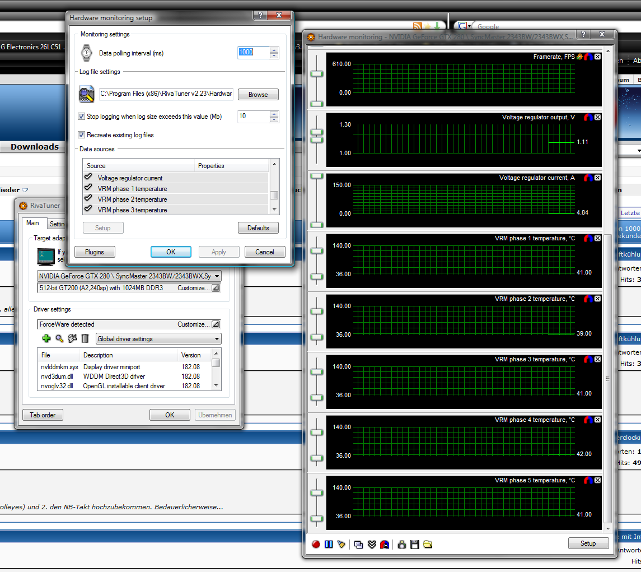Uncheck the VRM phase 1 temperature data source
The width and height of the screenshot is (641, 572).
point(88,188)
